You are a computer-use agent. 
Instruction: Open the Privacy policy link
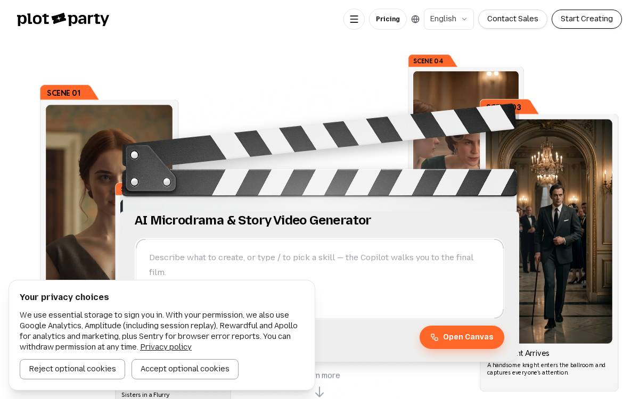coord(166,347)
